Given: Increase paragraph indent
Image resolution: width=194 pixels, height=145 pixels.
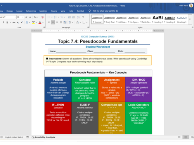Looking at the screenshot, I should 73,17.
